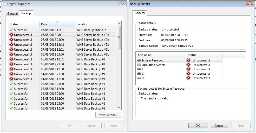Sort backups by the Location column header
The image size is (256, 133).
(95, 24)
